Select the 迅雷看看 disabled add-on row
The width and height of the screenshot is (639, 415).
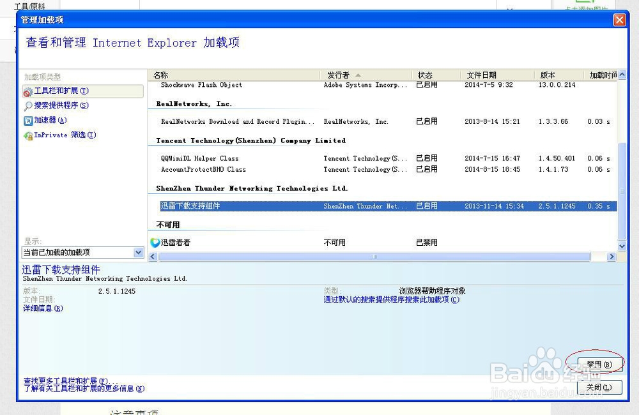pyautogui.click(x=382, y=243)
